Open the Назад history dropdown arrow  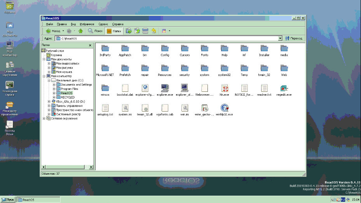point(63,31)
